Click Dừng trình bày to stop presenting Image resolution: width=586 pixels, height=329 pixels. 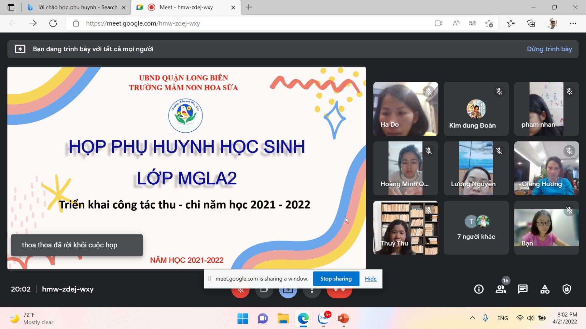click(x=549, y=49)
